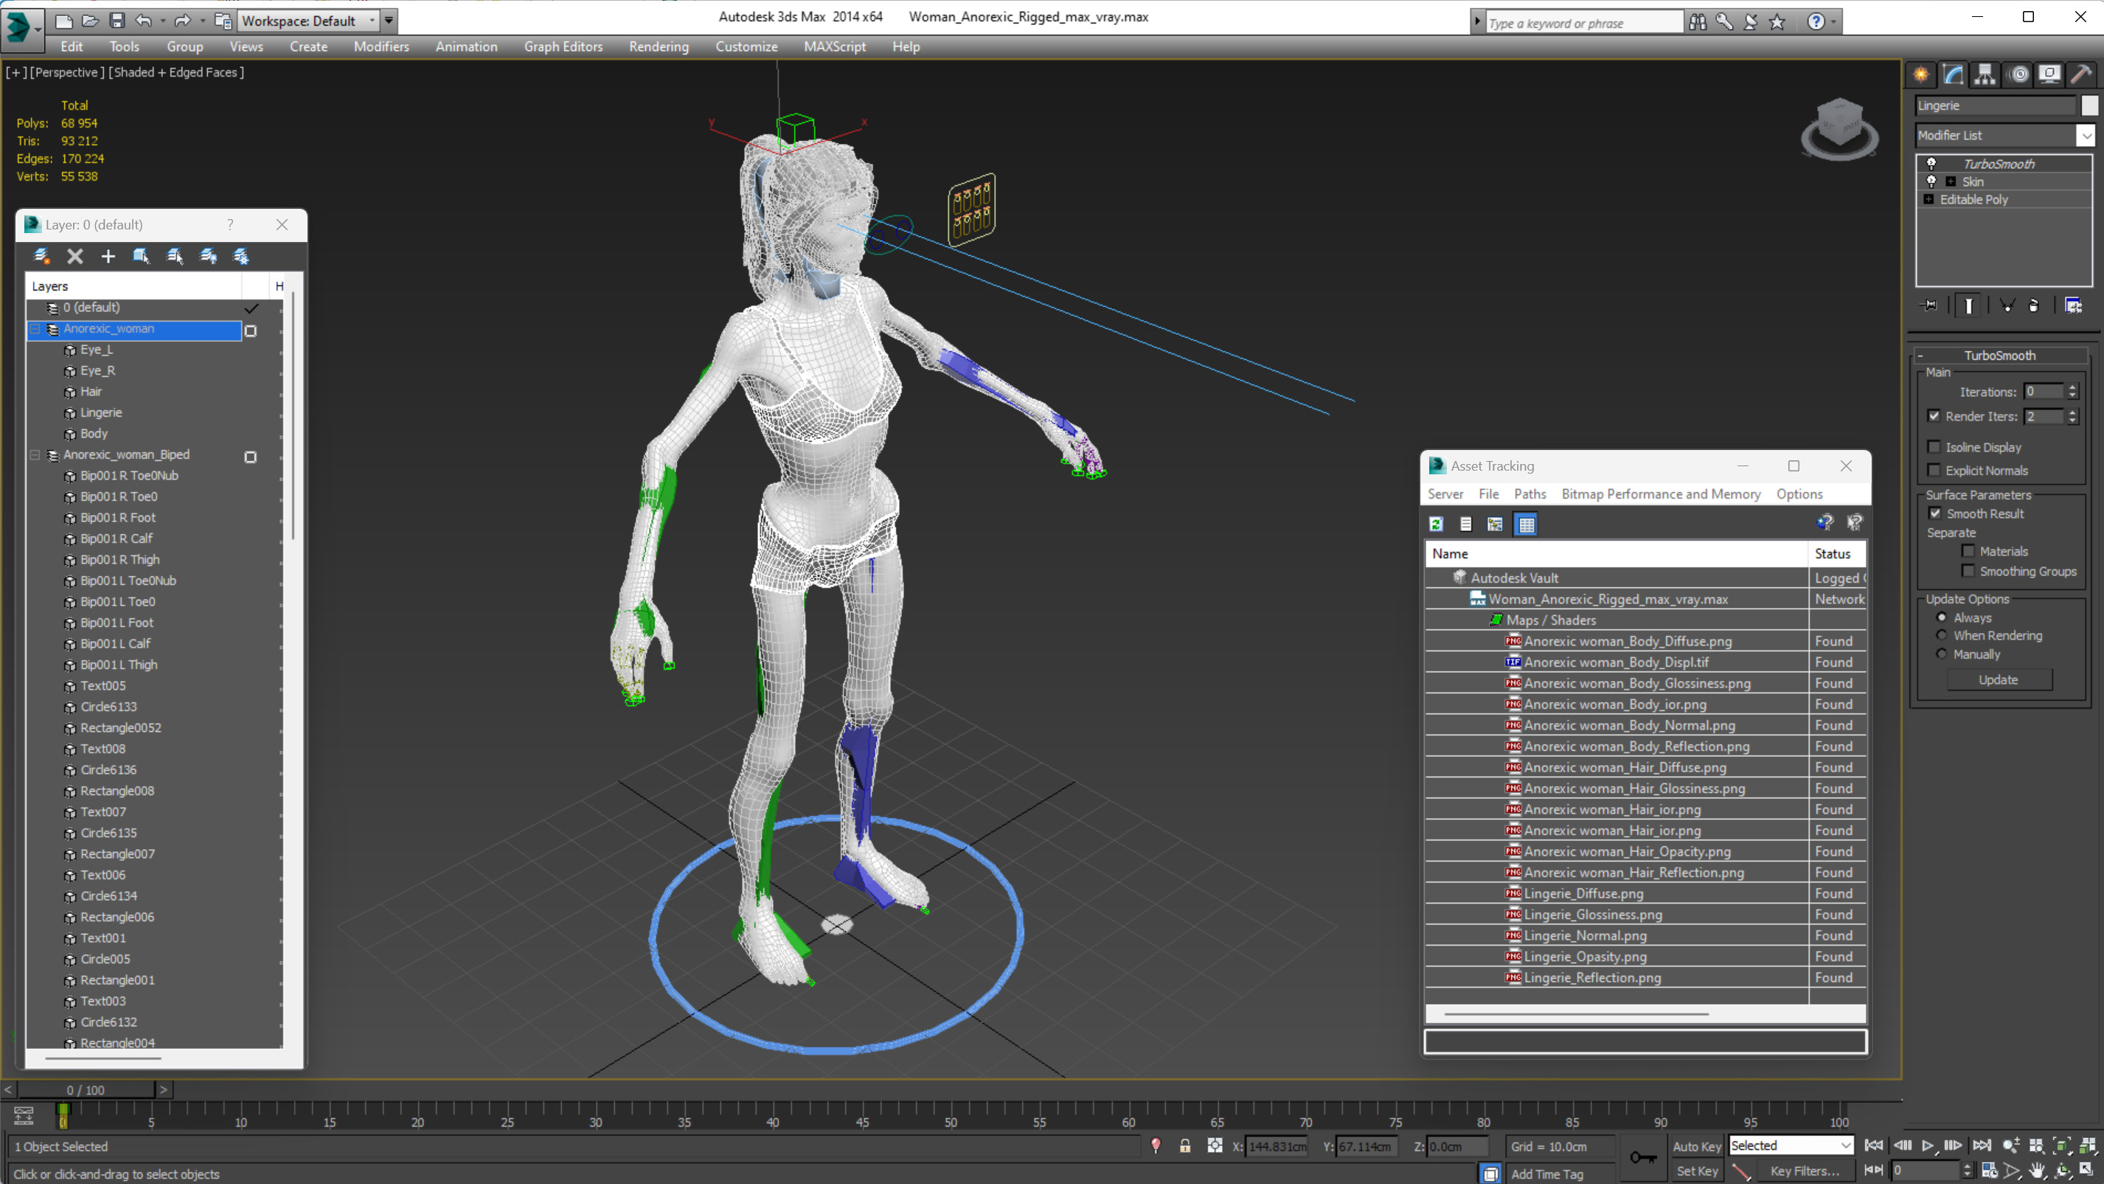Select When Rendering update option
Viewport: 2104px width, 1184px height.
click(1942, 635)
